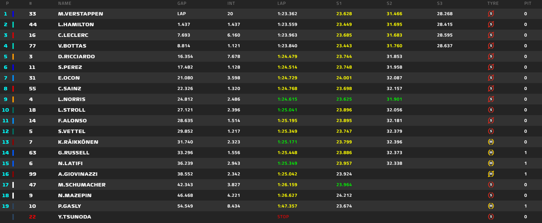
Task: Click Tsunoda's soft tyre icon
Action: 491,217
